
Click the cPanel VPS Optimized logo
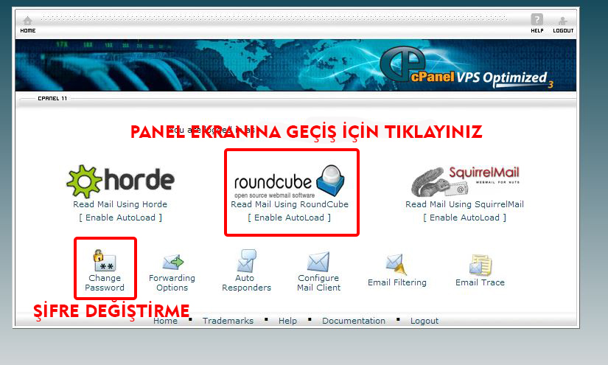point(465,68)
